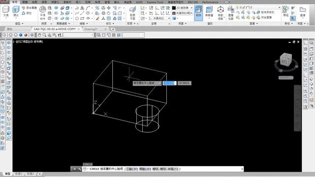Select the Line draw tool
Screen dimensions: 315x177
(x=82, y=13)
